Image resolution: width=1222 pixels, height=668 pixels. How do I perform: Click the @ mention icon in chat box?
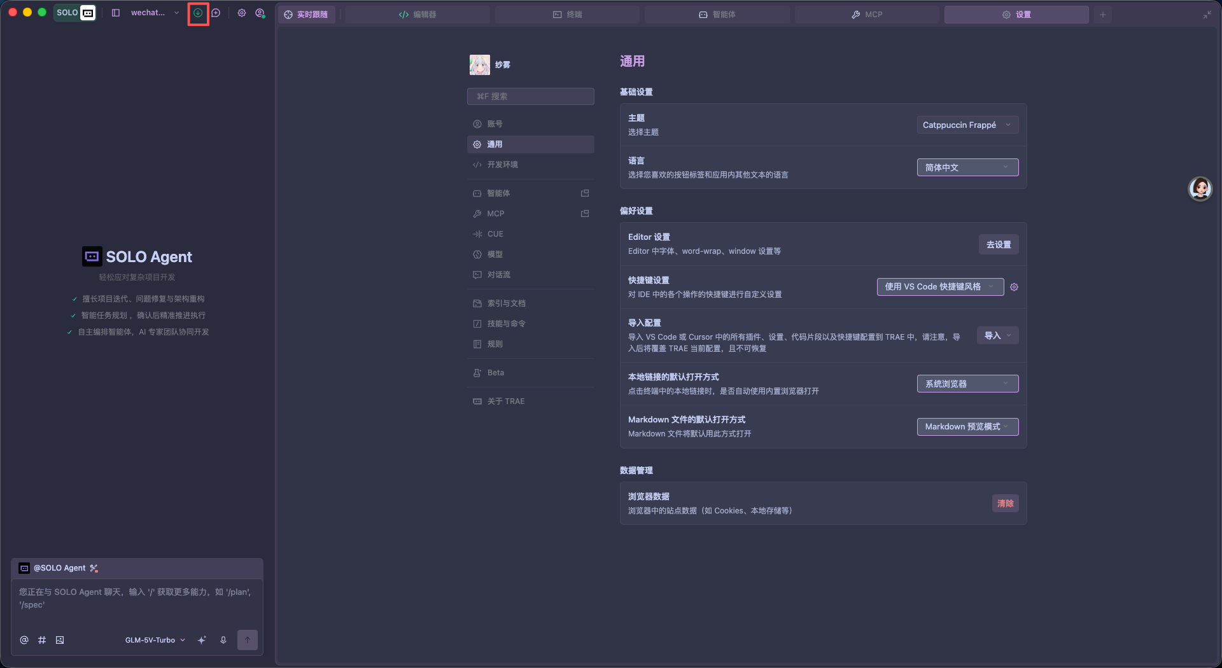[x=24, y=640]
